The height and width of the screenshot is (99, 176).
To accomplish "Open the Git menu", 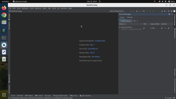I will tap(59, 8).
